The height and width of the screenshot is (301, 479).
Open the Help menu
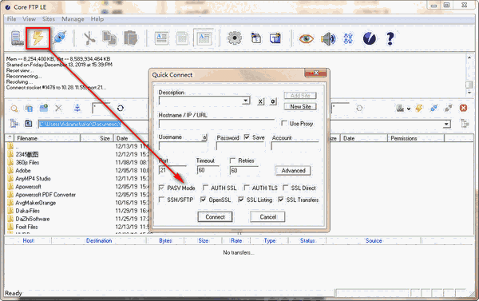click(x=97, y=19)
